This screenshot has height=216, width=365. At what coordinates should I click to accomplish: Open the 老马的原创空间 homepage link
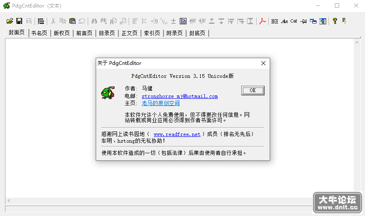(161, 103)
